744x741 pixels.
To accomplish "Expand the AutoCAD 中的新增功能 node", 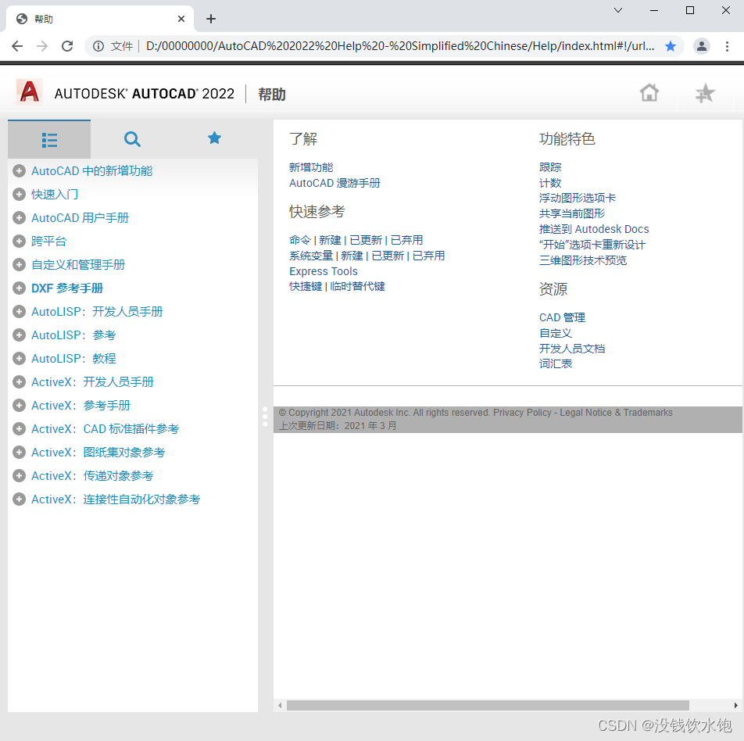I will (20, 171).
